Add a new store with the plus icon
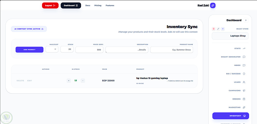Viewport: 257px width, 124px height. pyautogui.click(x=223, y=29)
